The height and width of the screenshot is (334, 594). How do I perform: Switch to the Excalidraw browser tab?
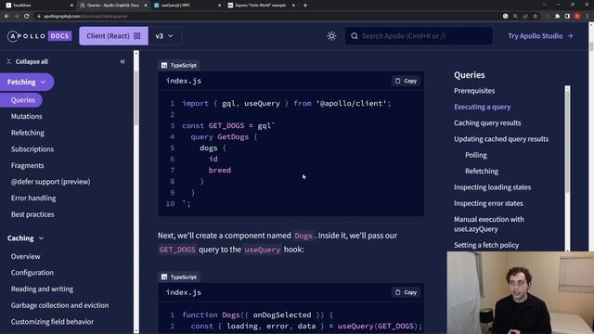(38, 6)
